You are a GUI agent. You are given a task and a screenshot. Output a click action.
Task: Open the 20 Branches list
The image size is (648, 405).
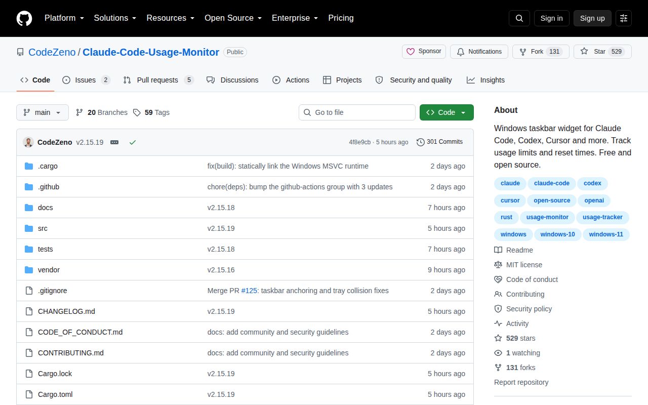coord(102,112)
